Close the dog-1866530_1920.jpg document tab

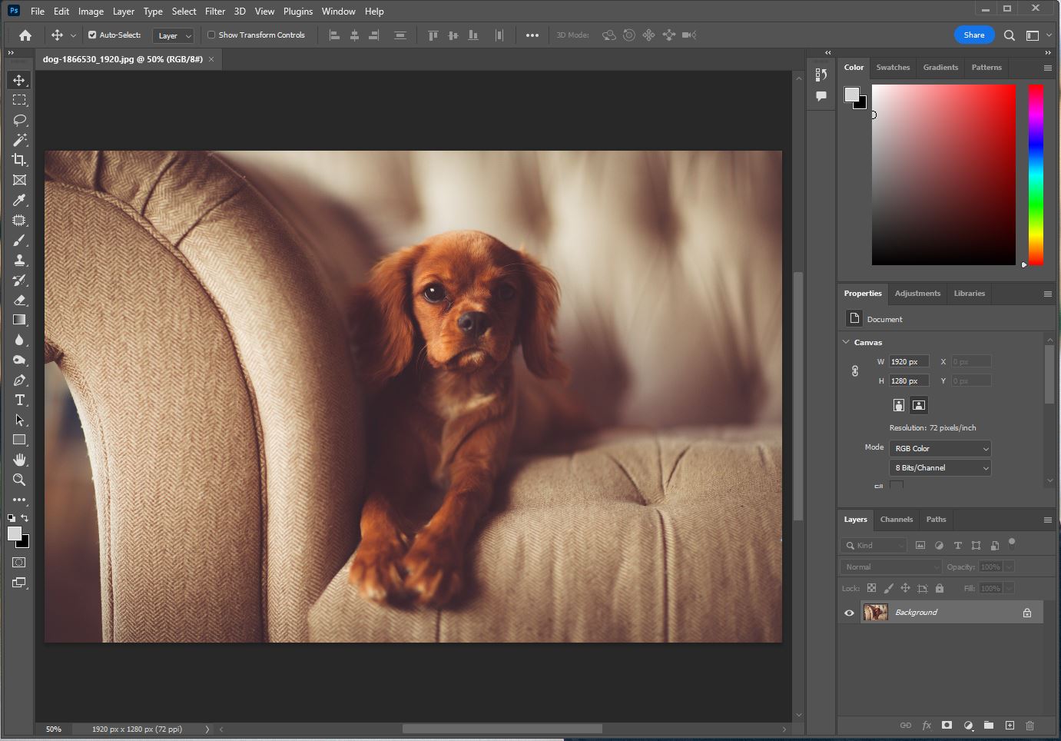coord(211,59)
